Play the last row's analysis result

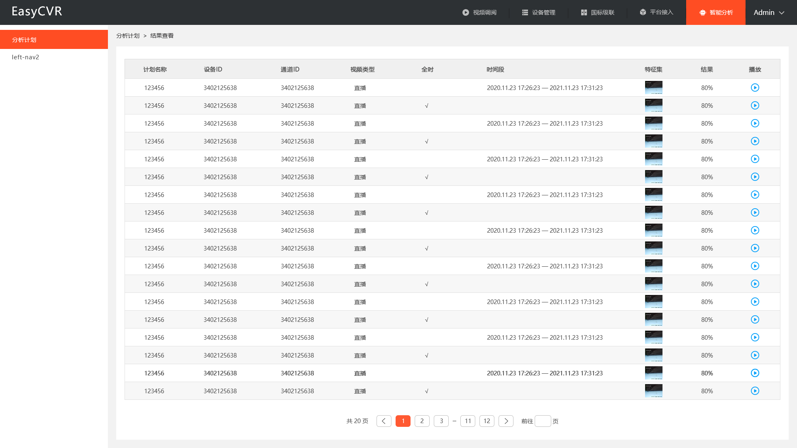[755, 391]
